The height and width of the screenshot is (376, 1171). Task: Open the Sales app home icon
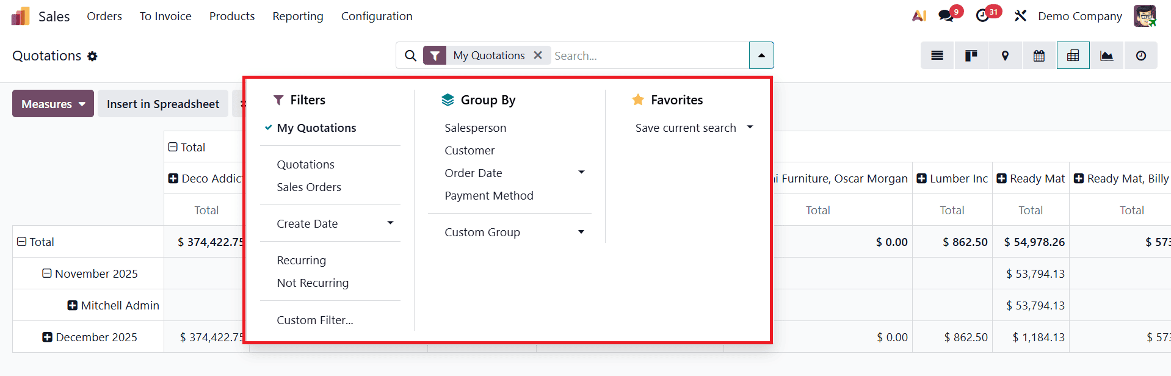[20, 16]
